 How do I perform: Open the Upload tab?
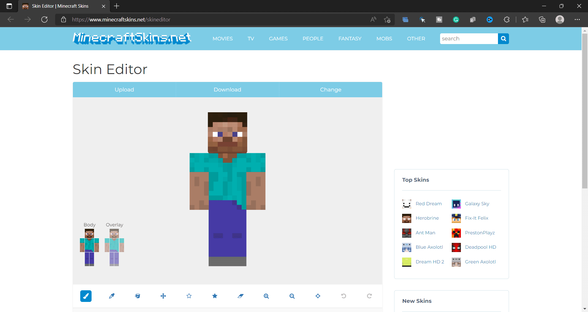click(124, 90)
